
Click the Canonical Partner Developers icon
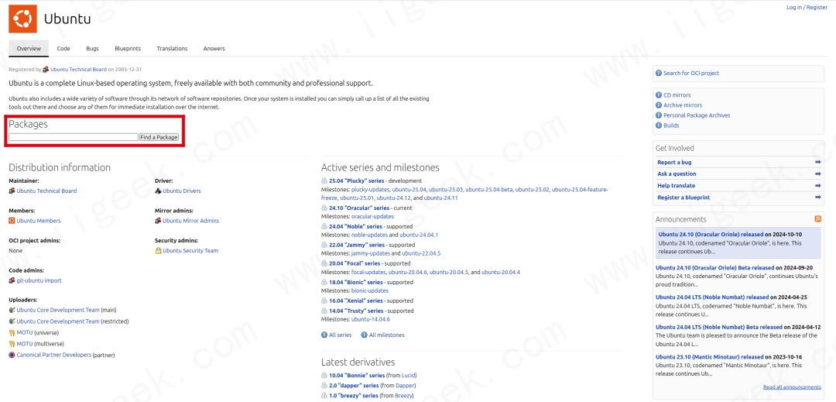[x=12, y=355]
